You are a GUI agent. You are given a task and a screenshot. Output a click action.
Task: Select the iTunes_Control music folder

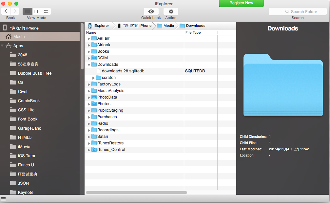160,150
